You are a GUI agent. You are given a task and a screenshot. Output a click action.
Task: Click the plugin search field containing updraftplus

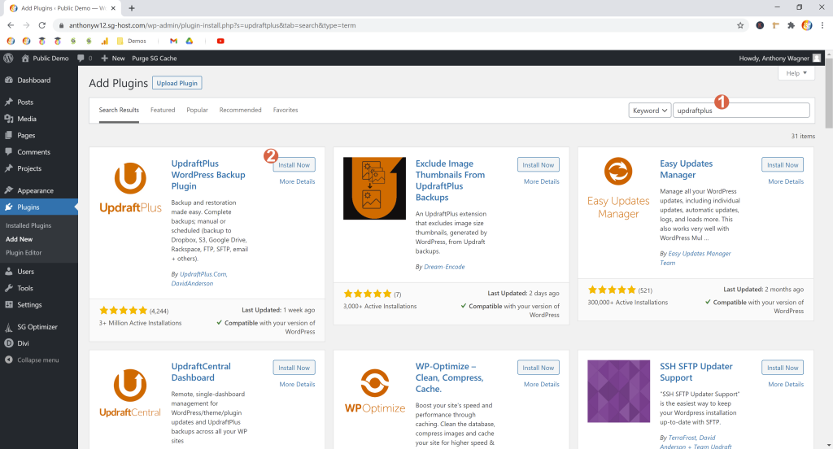coord(741,111)
